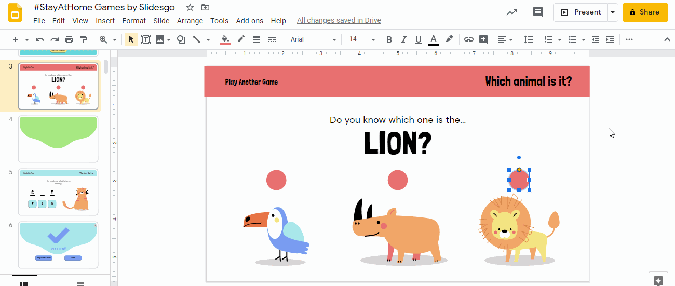Select the shape tool

[181, 39]
